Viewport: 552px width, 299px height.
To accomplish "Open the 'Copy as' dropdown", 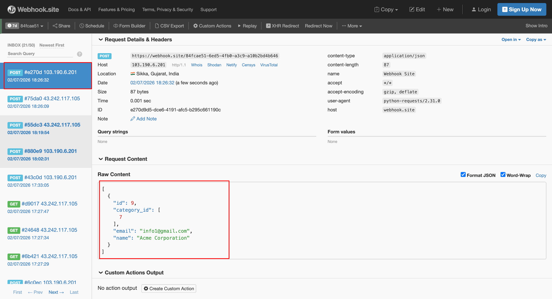I will tap(536, 39).
